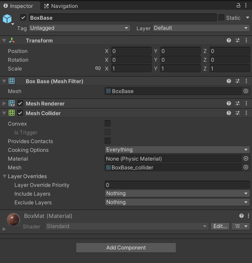Click the BoxBase_collider mesh reference field
The width and height of the screenshot is (252, 263).
tap(174, 167)
